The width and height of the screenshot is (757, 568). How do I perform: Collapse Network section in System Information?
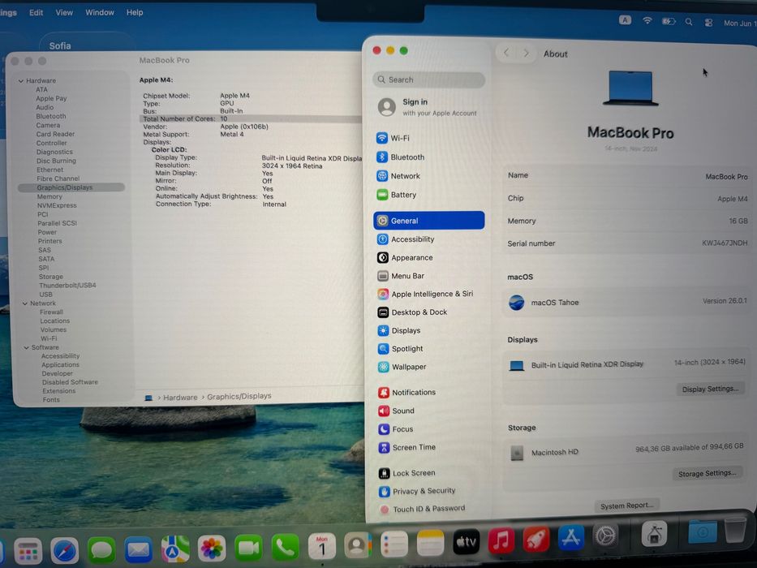24,303
